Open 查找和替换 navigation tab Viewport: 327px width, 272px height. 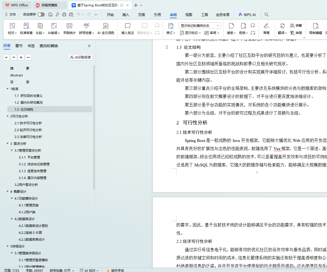click(49, 46)
